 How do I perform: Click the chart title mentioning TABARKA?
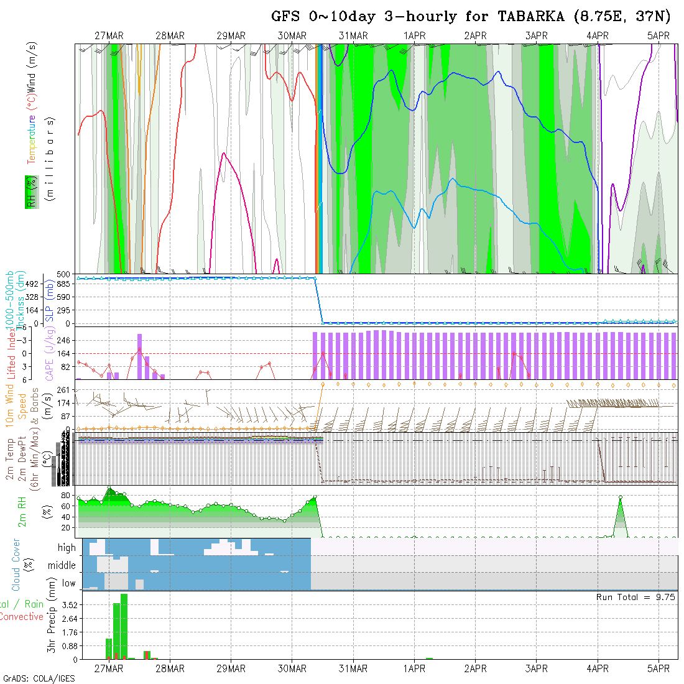471,16
